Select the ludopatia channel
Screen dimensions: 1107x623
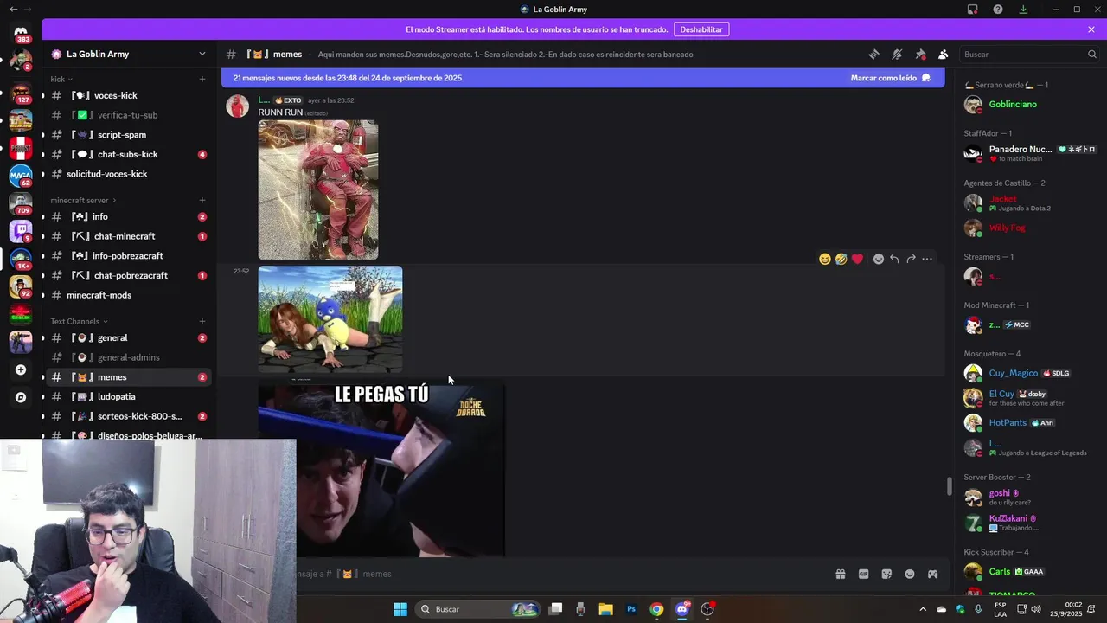click(x=130, y=396)
